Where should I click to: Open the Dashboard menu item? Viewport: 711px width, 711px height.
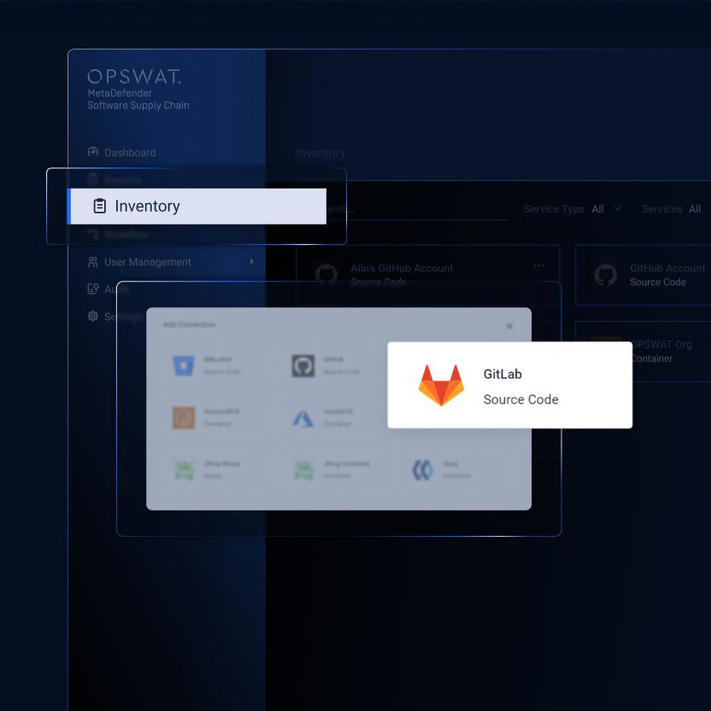(129, 153)
